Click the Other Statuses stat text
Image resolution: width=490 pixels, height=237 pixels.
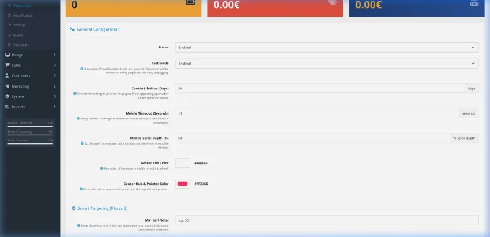18,140
